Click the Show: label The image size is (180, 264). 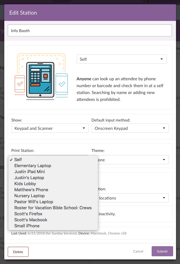[17, 120]
